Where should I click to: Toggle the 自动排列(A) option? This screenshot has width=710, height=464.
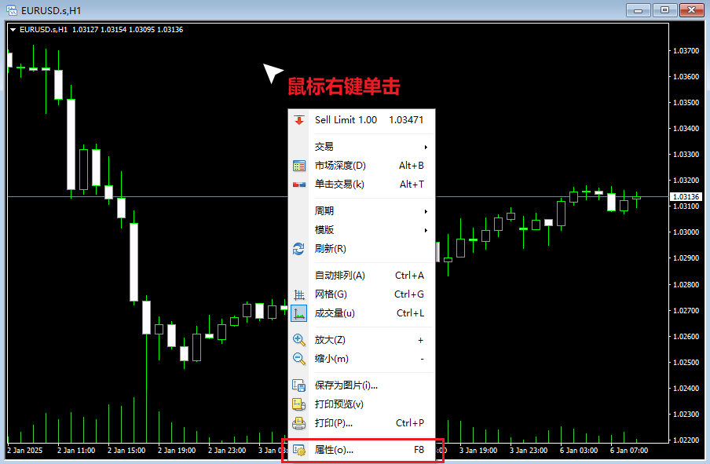pyautogui.click(x=340, y=276)
